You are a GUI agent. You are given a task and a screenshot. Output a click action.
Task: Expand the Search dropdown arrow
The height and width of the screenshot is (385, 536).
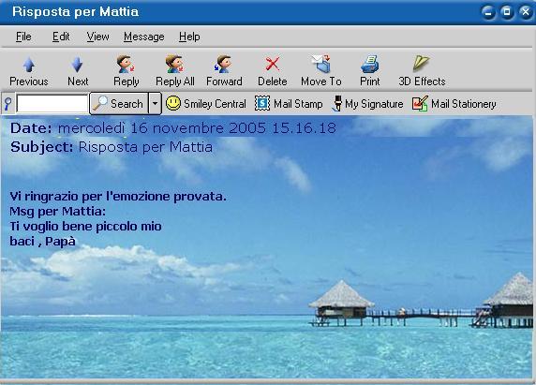tap(155, 103)
